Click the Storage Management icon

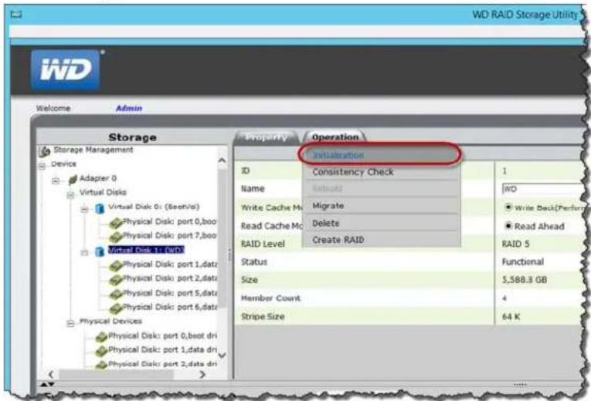tap(45, 151)
